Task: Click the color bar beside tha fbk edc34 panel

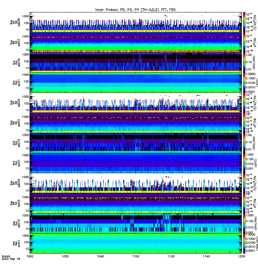Action: tap(244, 62)
